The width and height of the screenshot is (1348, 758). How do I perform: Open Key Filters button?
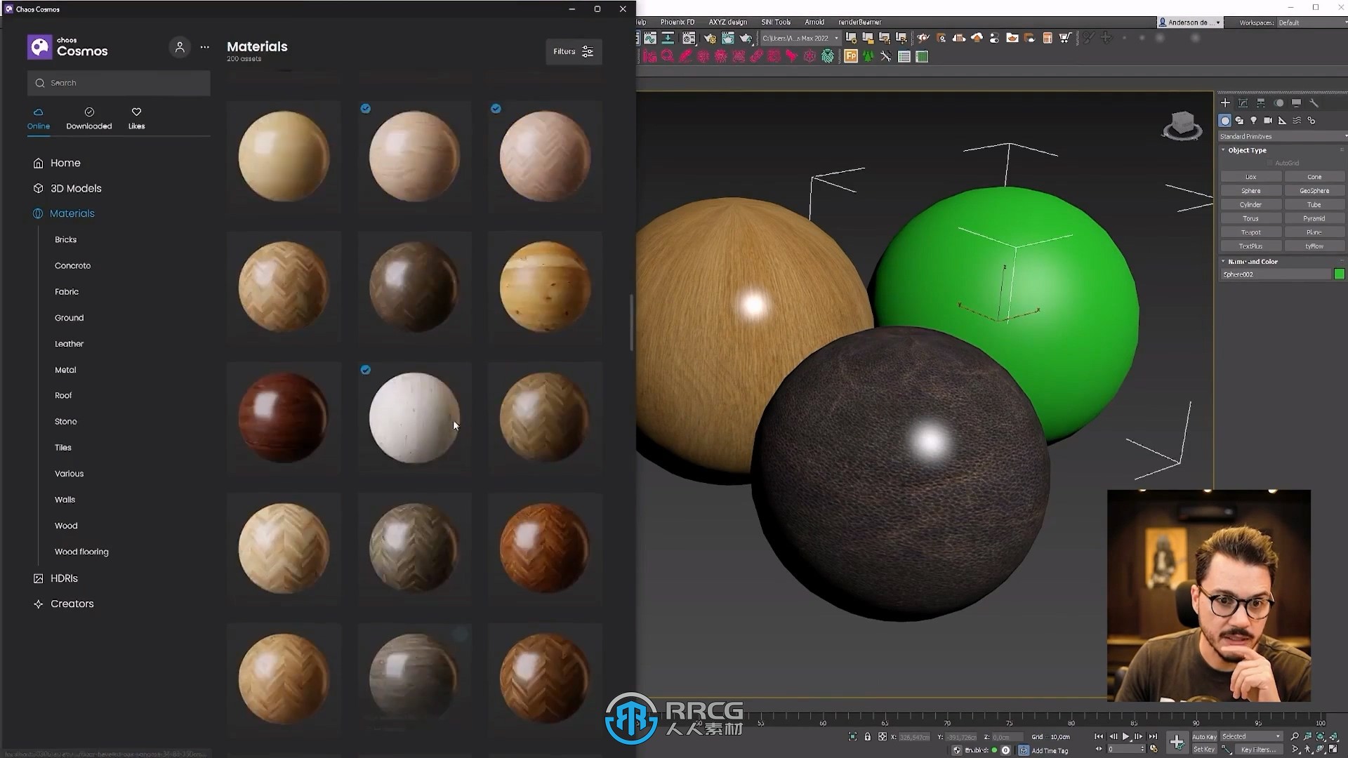[x=1258, y=749]
